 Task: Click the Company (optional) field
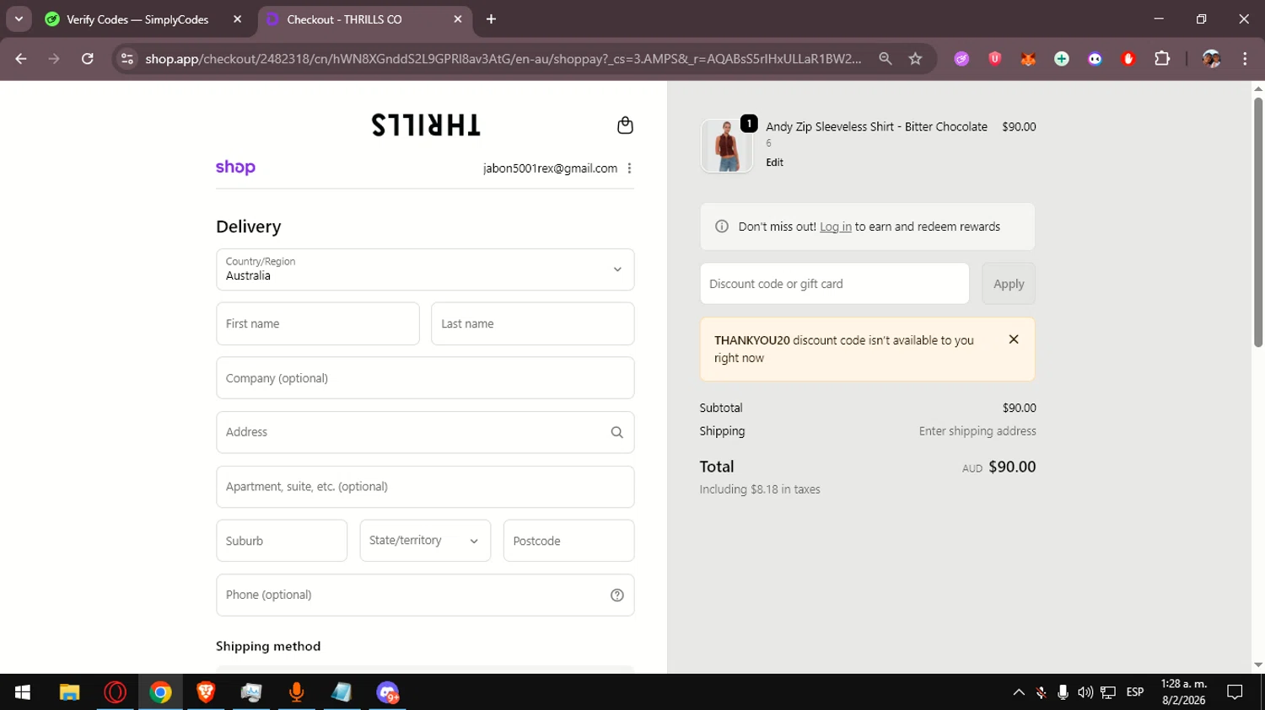[x=425, y=378]
